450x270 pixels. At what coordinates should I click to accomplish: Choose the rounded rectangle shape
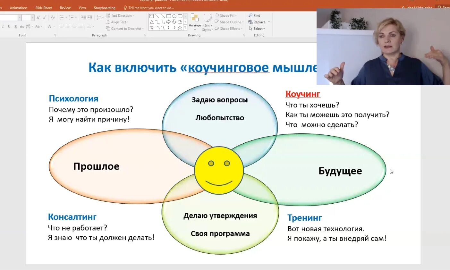(180, 16)
